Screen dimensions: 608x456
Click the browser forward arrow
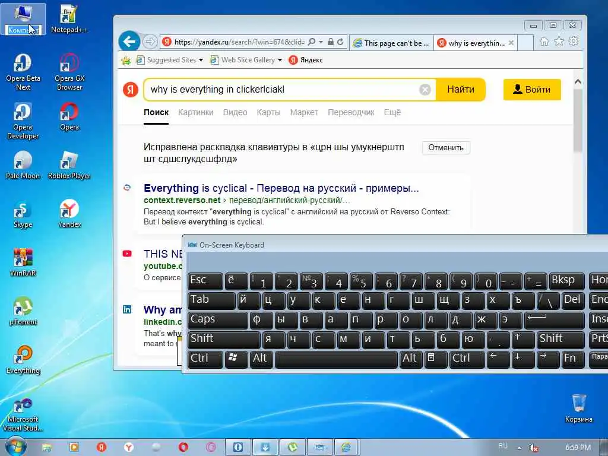click(150, 42)
